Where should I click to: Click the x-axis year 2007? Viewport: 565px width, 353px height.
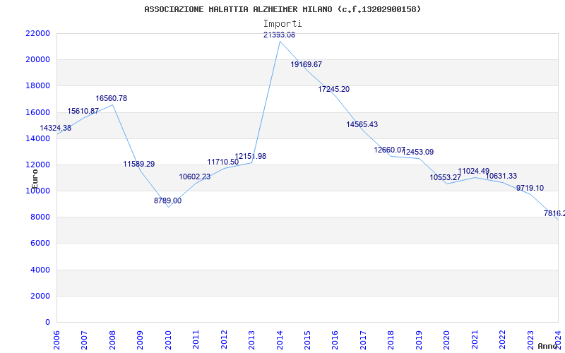click(x=85, y=339)
